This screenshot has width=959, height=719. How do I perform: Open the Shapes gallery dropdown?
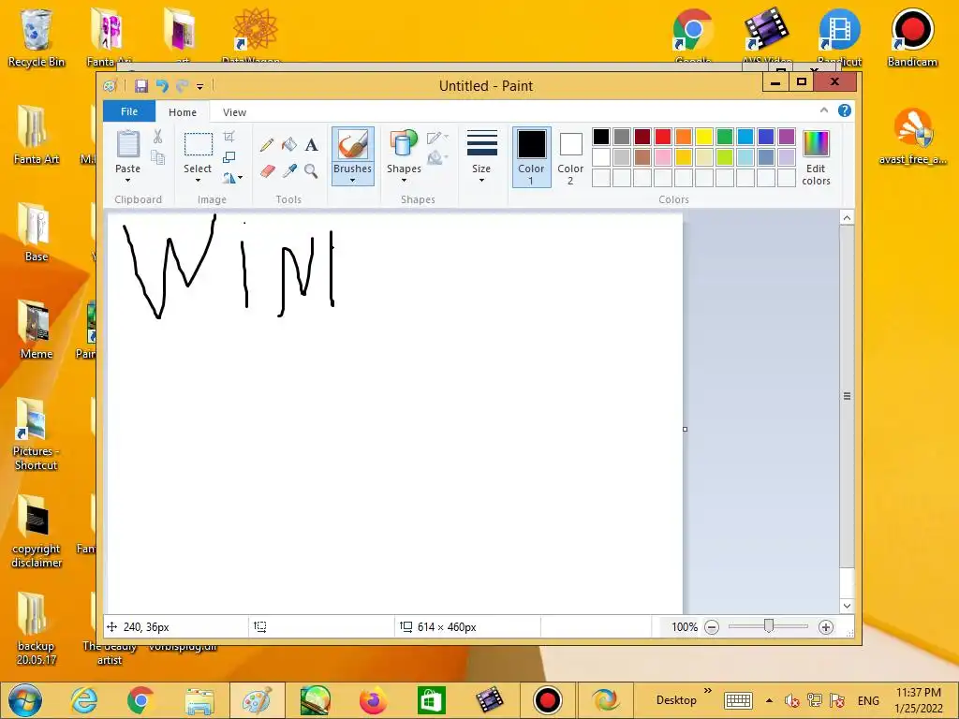[405, 181]
